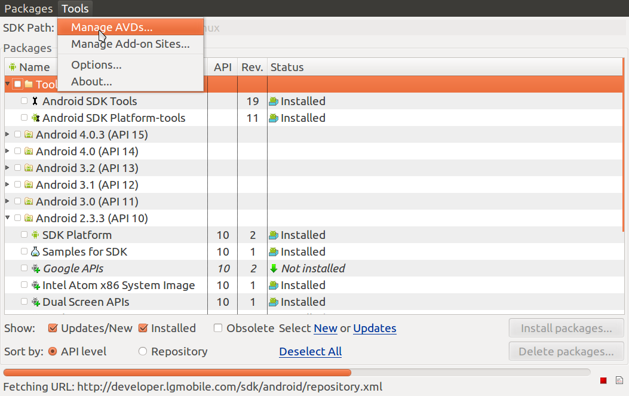Check the SDK Platform checkbox
629x396 pixels.
pos(24,234)
